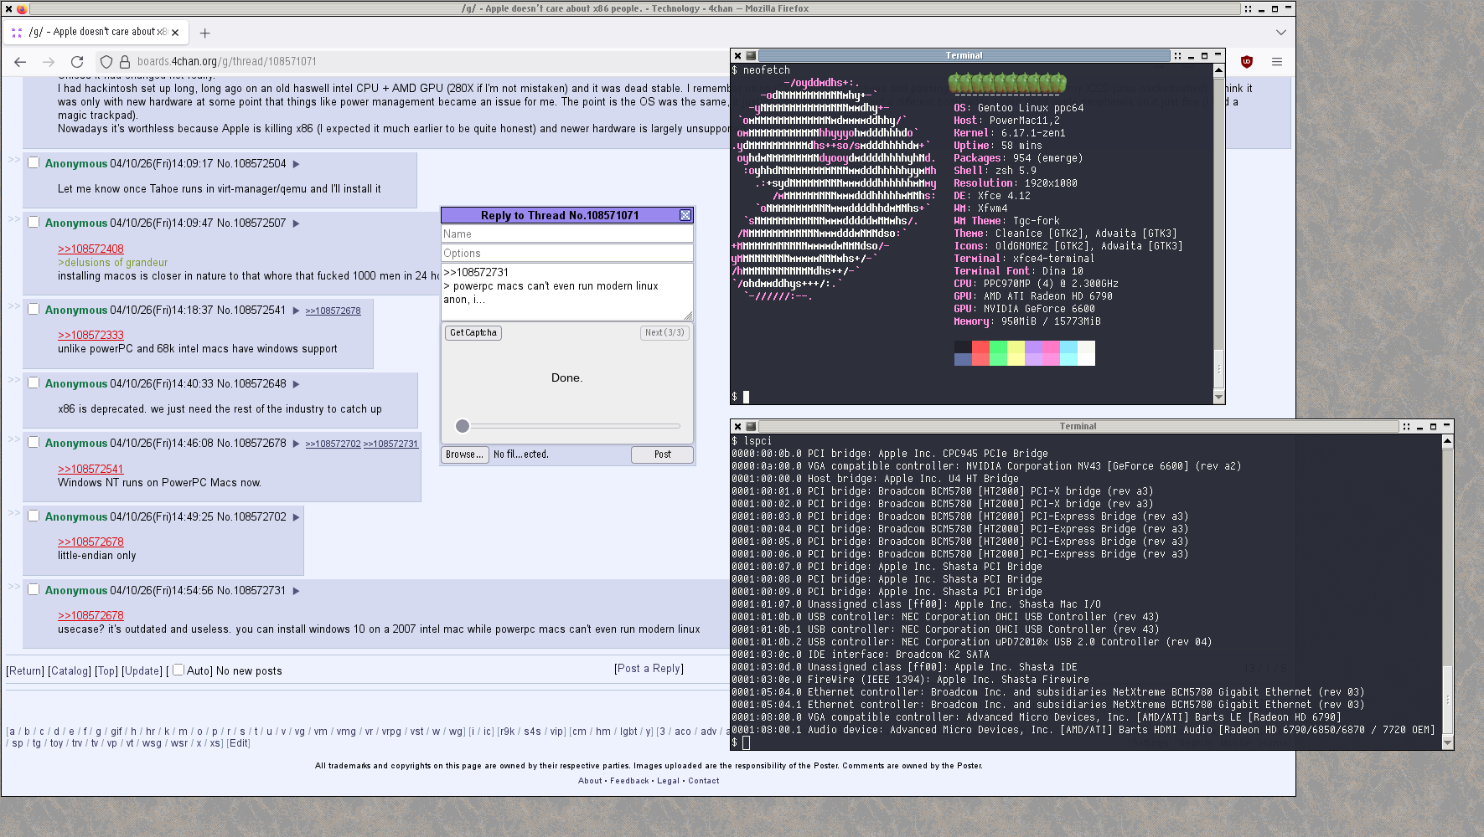1484x837 pixels.
Task: Open the [Post a Reply] link
Action: point(649,669)
